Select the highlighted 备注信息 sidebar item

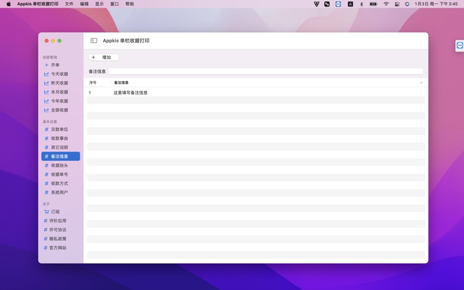(x=61, y=156)
